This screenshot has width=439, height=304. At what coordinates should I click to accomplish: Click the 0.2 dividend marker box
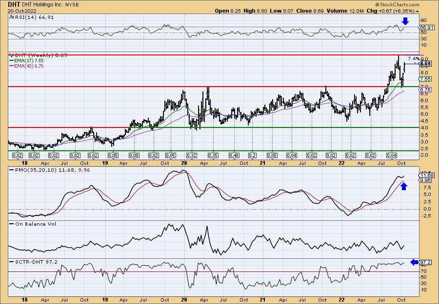252,155
